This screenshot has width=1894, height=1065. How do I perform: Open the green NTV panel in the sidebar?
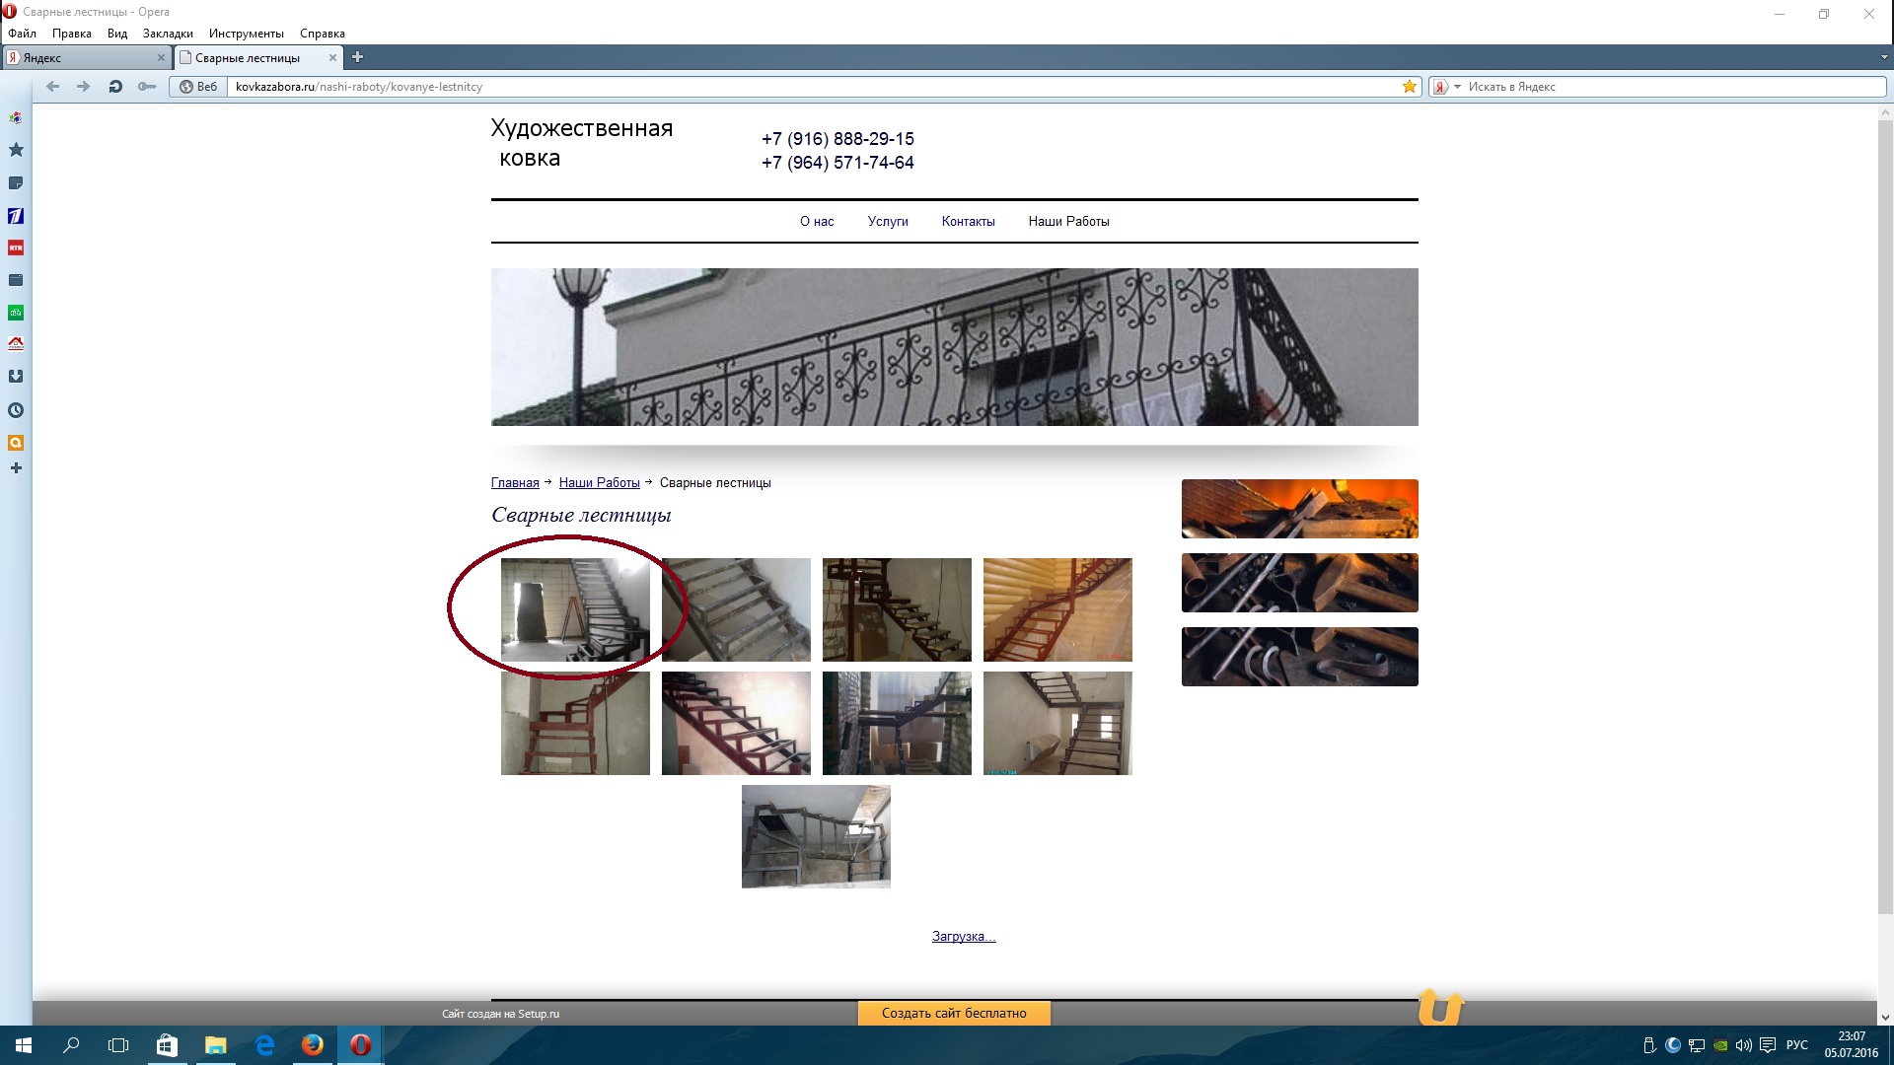tap(16, 313)
